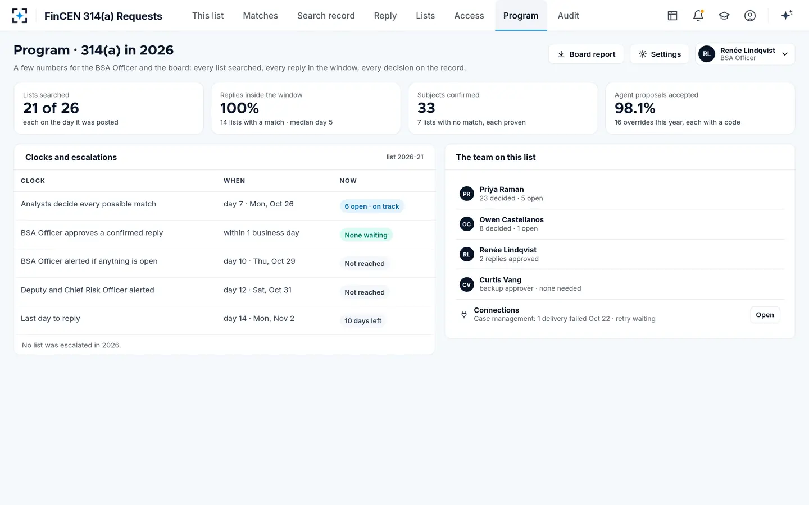Click the 98.1% agent proposals value
The height and width of the screenshot is (505, 809).
[x=635, y=108]
